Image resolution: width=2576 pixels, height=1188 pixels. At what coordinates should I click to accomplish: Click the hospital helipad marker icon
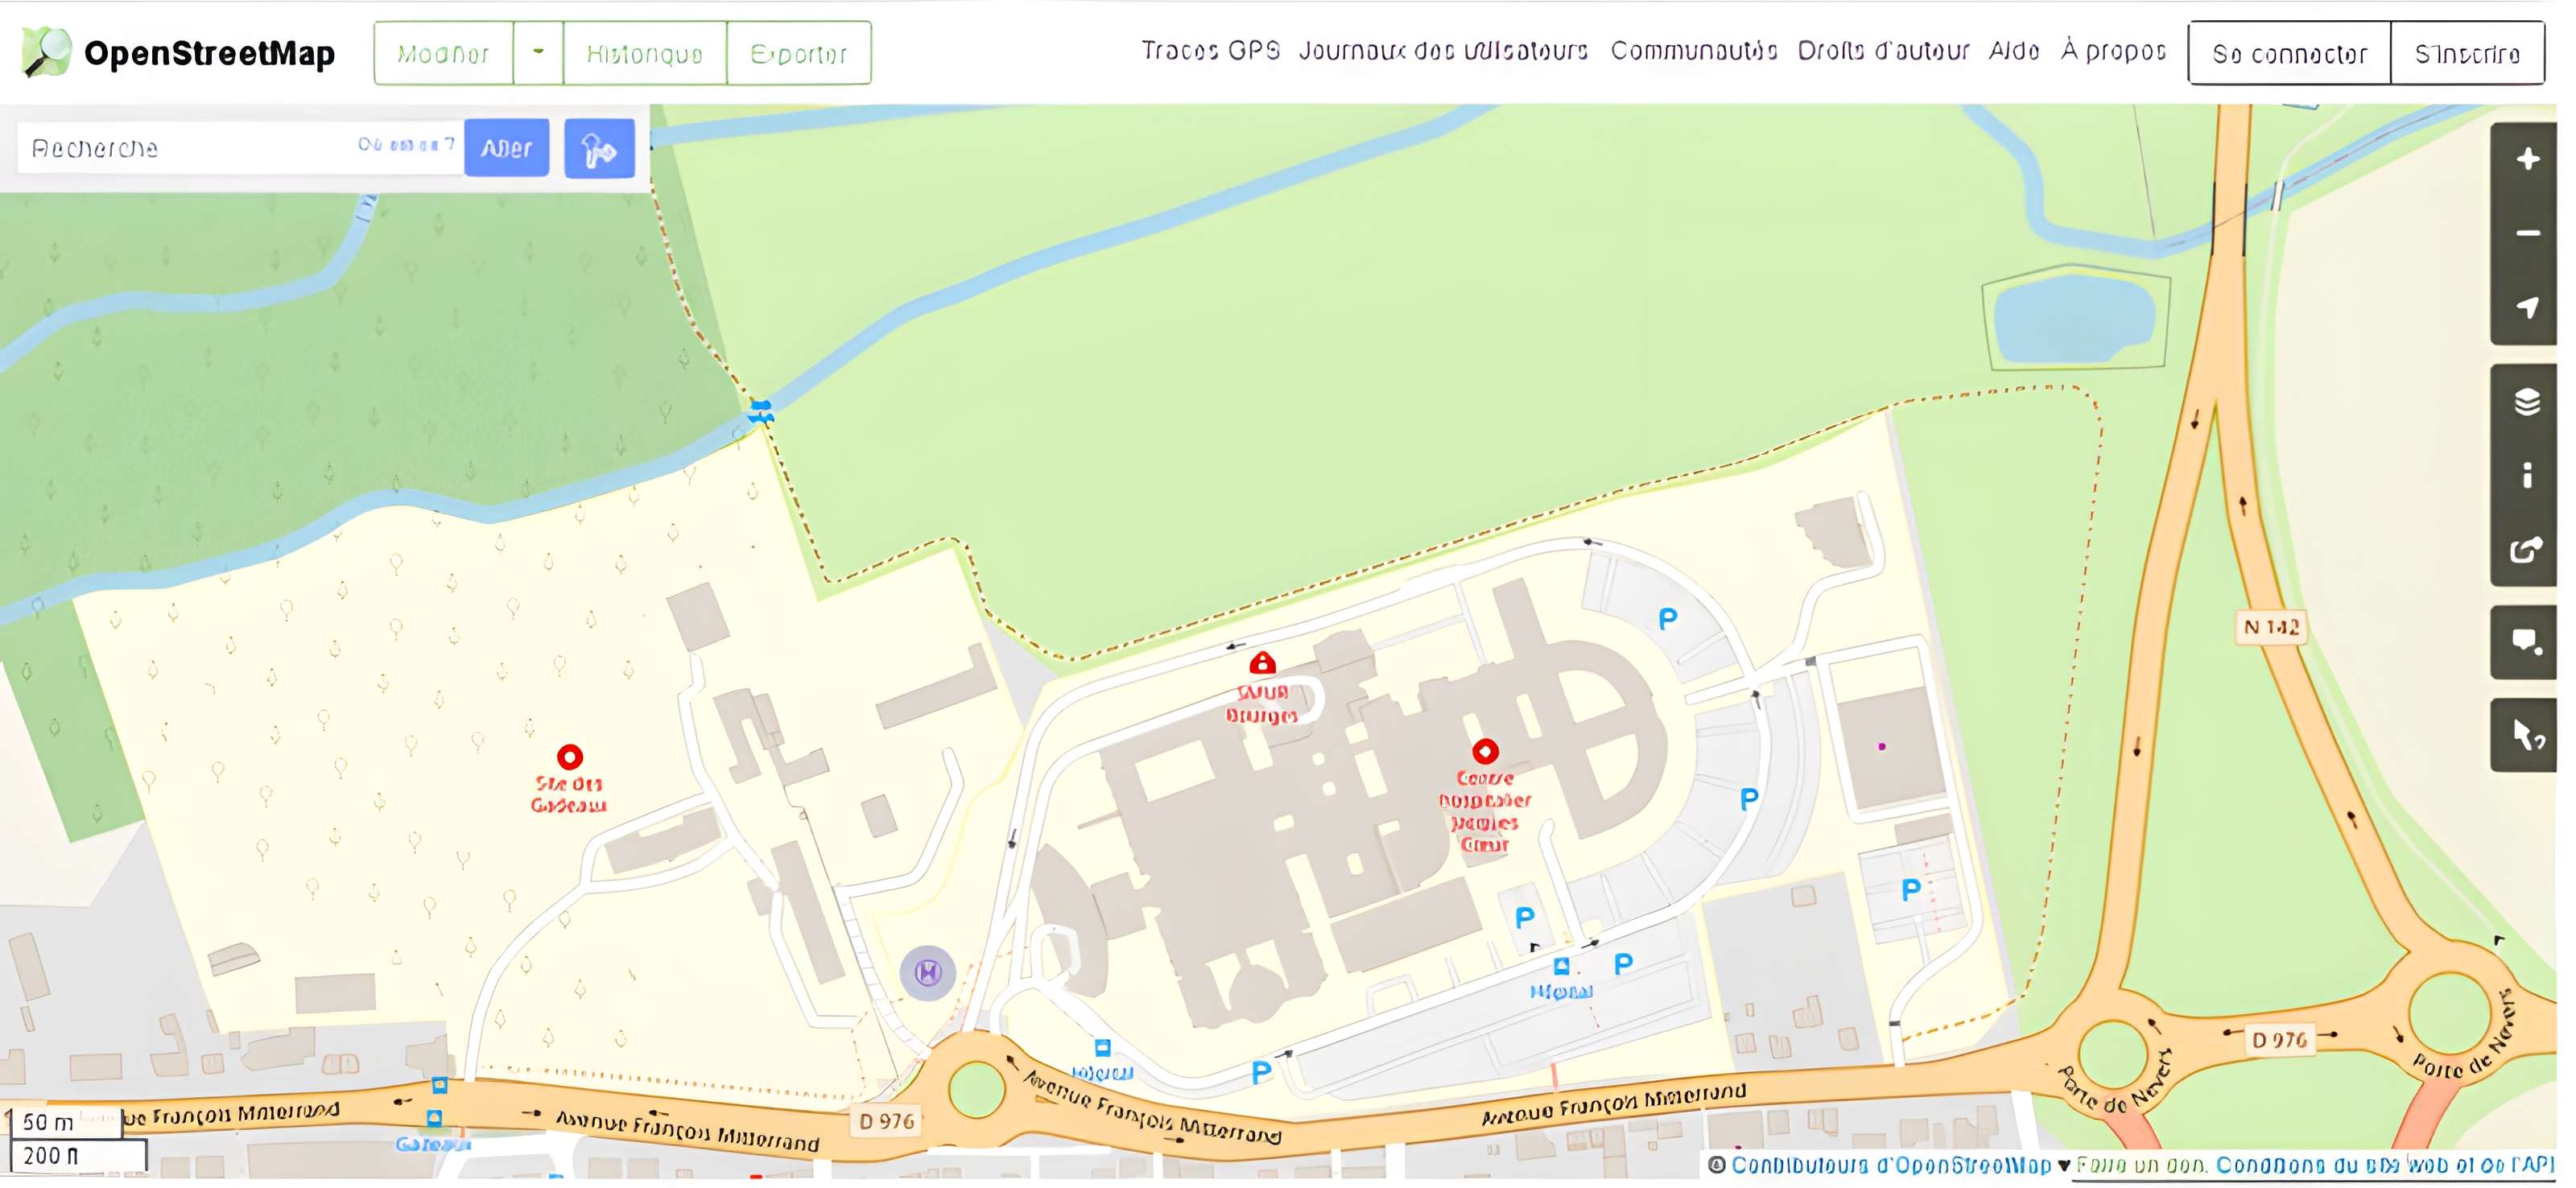(927, 972)
